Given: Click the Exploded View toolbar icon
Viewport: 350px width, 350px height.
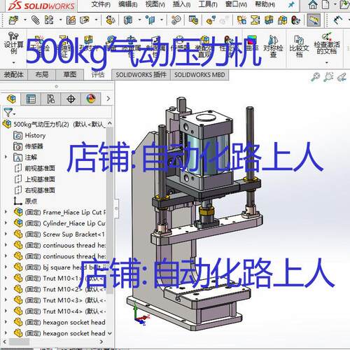Looking at the screenshot, I should coord(211,20).
